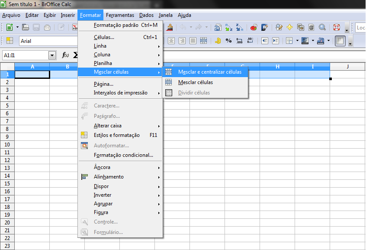The image size is (366, 250).
Task: Click the Increase indent icon
Action: (276, 41)
